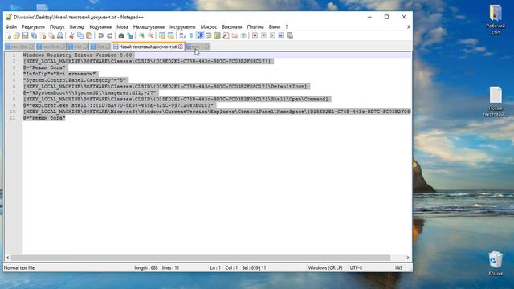The height and width of the screenshot is (289, 514).
Task: Open Find with the binoculars icon
Action: click(x=121, y=35)
